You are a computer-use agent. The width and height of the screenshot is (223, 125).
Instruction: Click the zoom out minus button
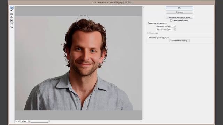(x=16, y=121)
